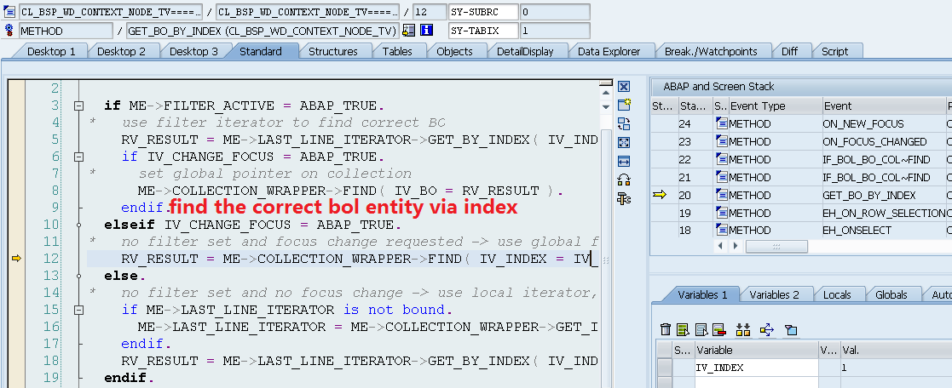The width and height of the screenshot is (952, 388).
Task: Switch to the Locals tab
Action: [837, 295]
